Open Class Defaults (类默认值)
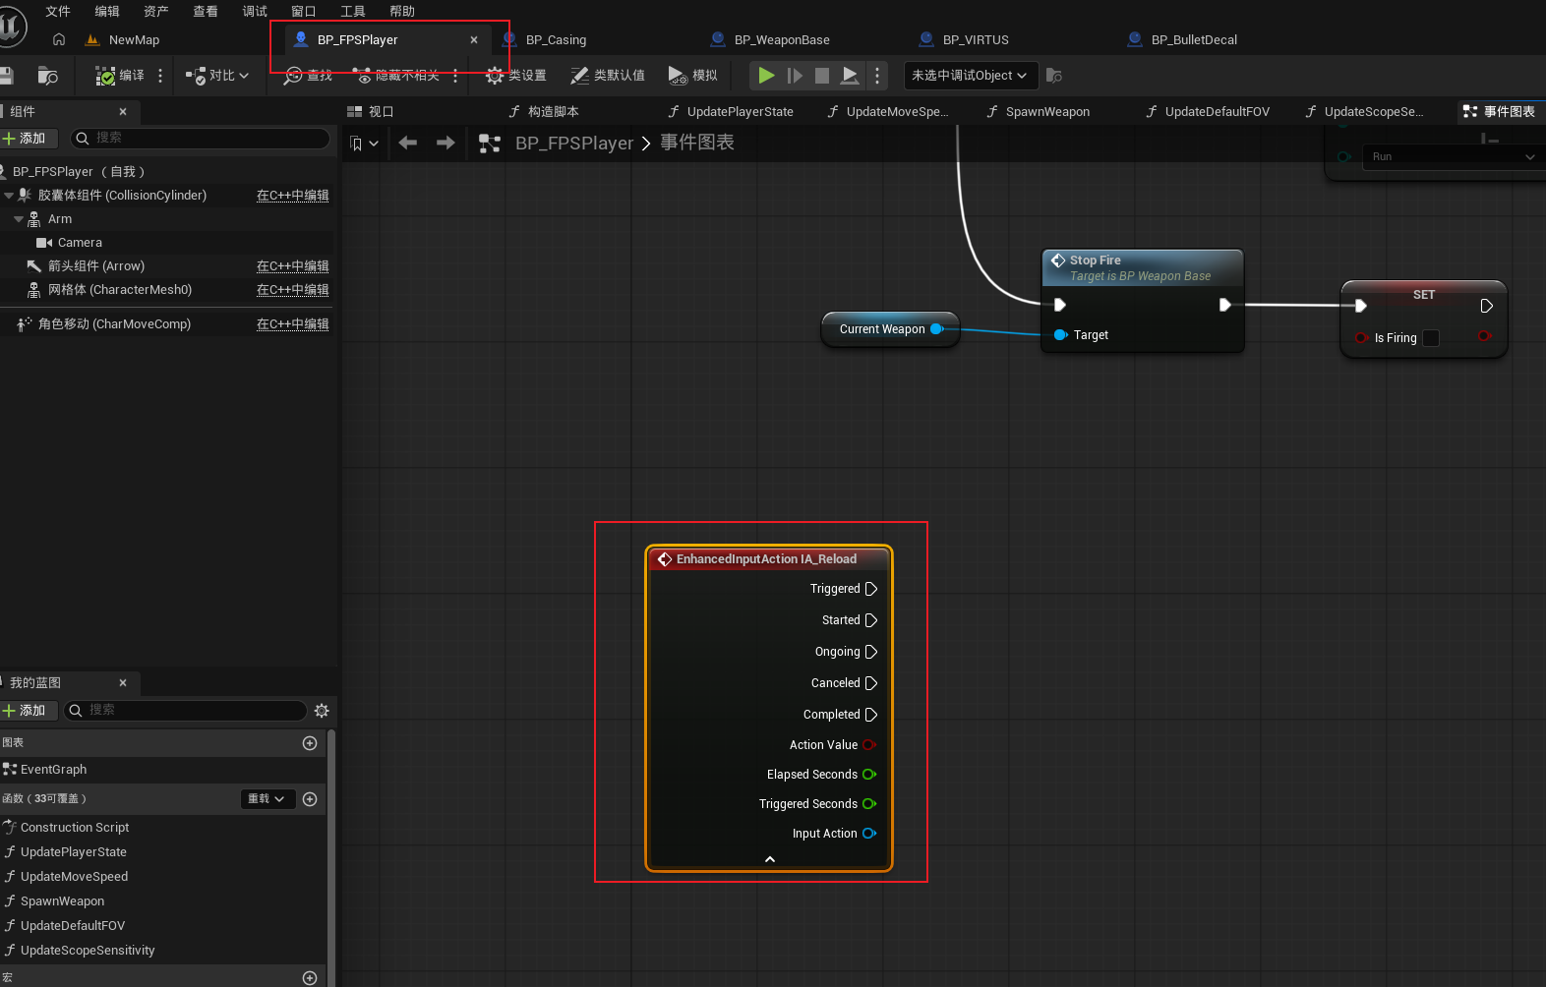Viewport: 1546px width, 987px height. pos(608,76)
